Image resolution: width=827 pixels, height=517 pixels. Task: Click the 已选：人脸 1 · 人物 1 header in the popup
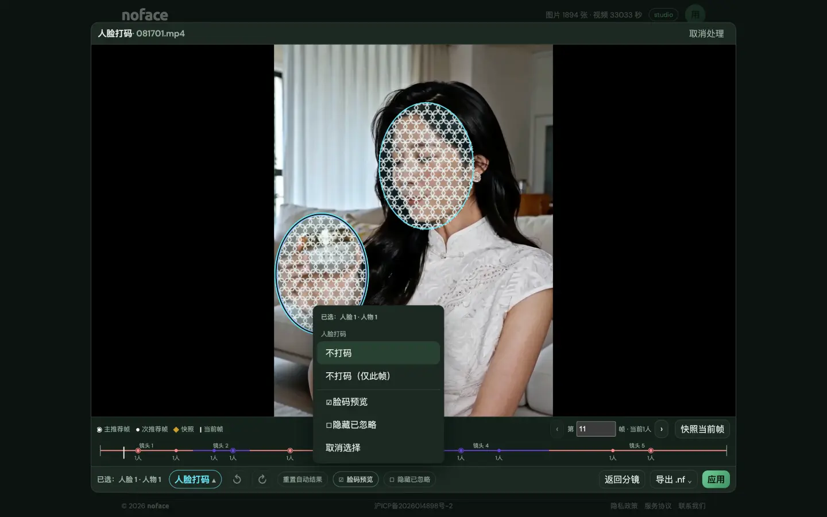tap(349, 317)
